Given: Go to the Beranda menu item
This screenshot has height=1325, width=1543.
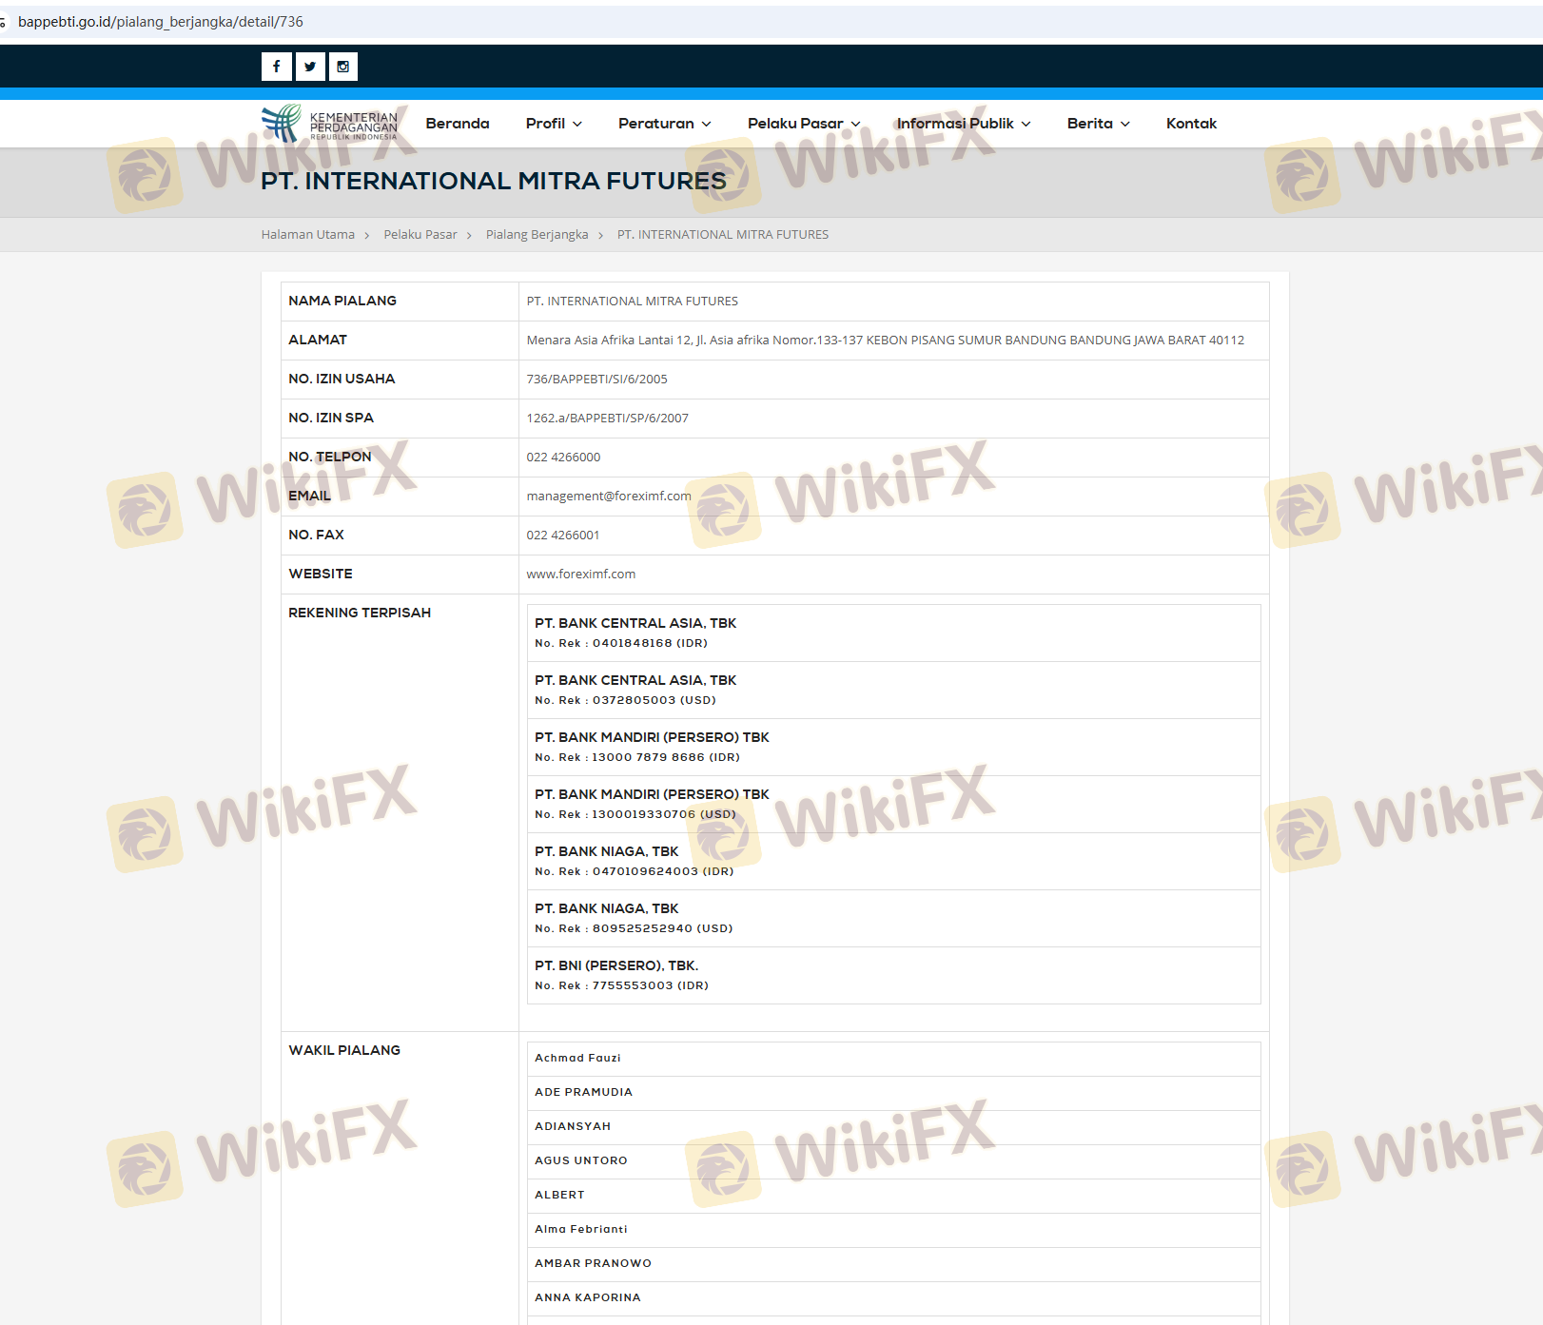Looking at the screenshot, I should point(458,124).
